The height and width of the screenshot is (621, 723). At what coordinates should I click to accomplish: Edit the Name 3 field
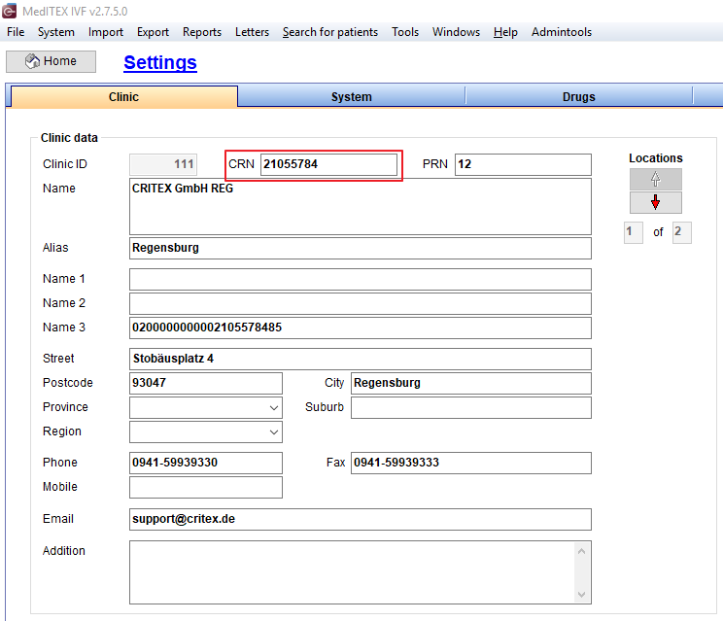[361, 328]
